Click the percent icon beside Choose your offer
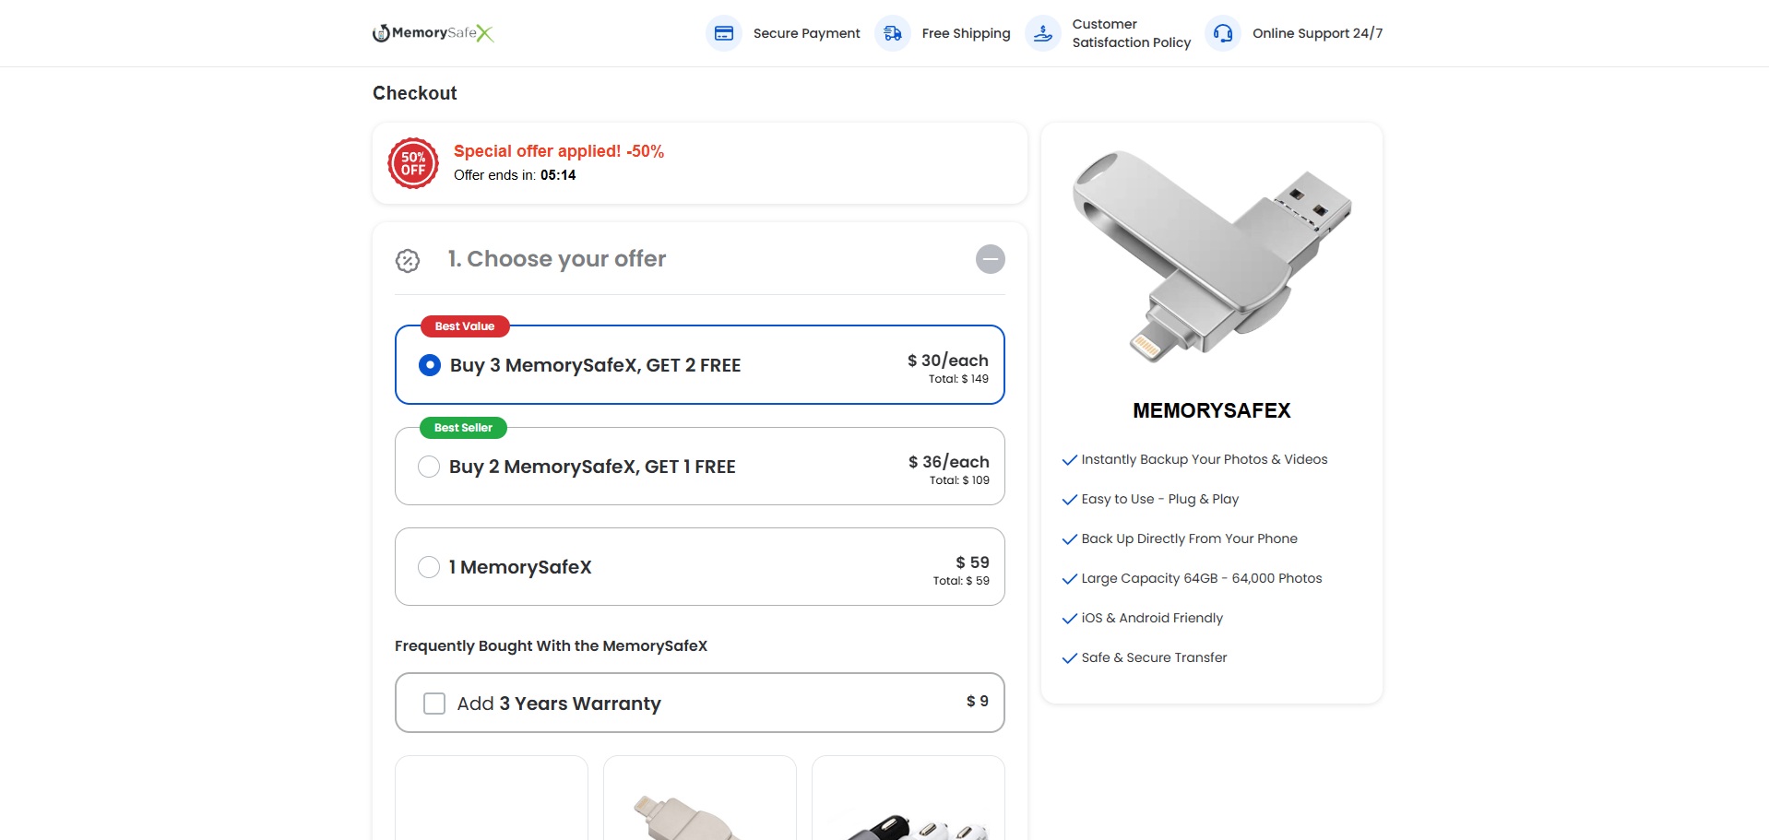 408,261
